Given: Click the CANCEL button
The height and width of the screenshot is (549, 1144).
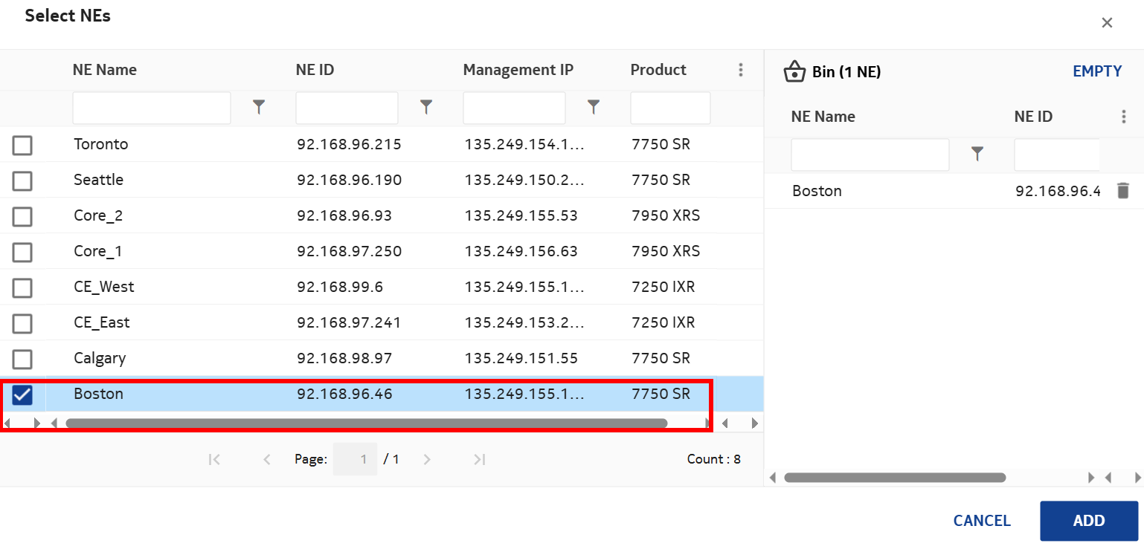Looking at the screenshot, I should [981, 521].
